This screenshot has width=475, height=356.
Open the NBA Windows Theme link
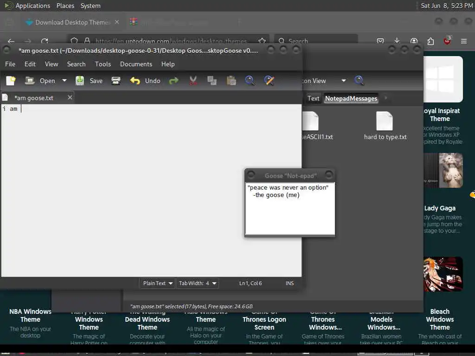pyautogui.click(x=30, y=315)
